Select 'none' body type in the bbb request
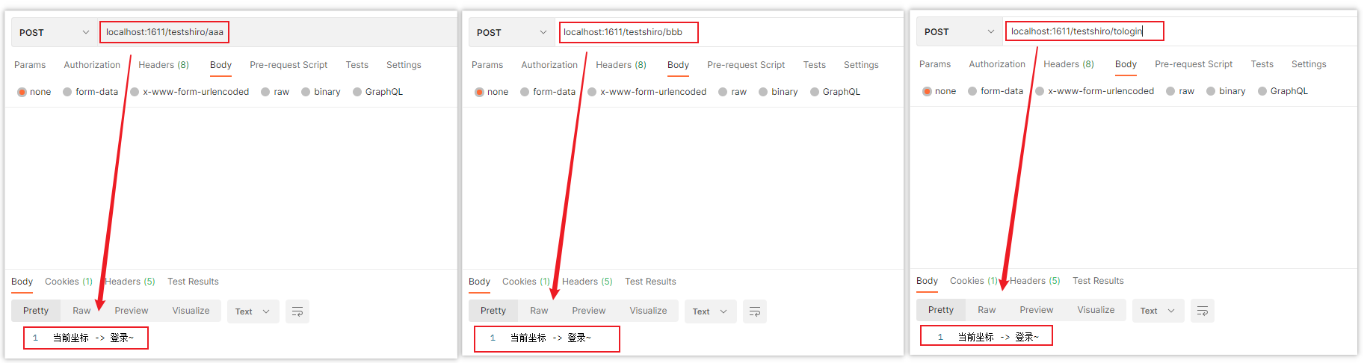Screen dimensions: 1370x363 tap(491, 92)
